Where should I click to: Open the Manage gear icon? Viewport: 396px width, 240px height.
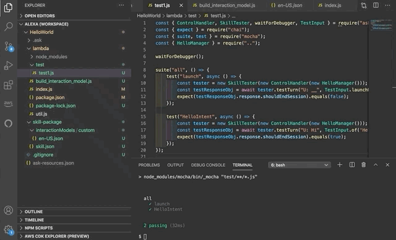coord(8,229)
